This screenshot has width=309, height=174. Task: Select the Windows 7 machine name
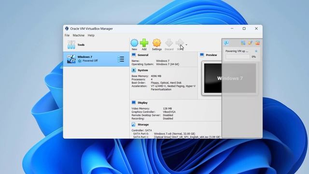(x=85, y=57)
